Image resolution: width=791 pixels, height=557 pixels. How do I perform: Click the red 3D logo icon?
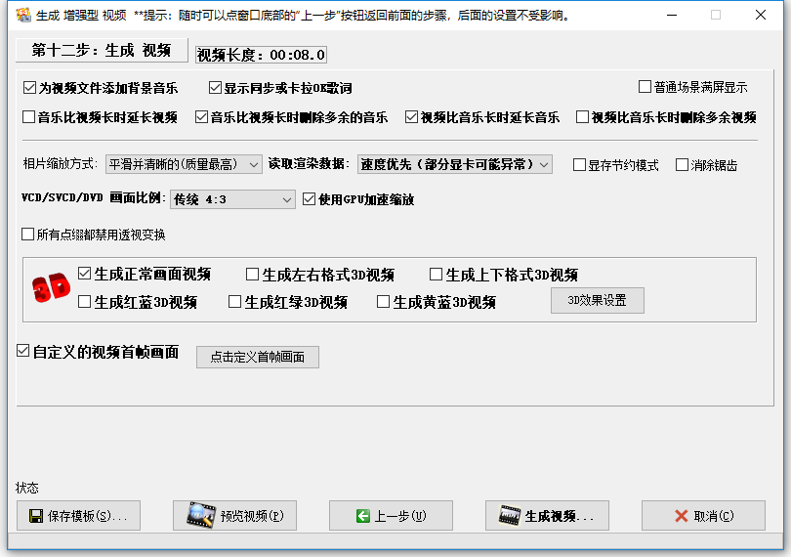pyautogui.click(x=51, y=287)
